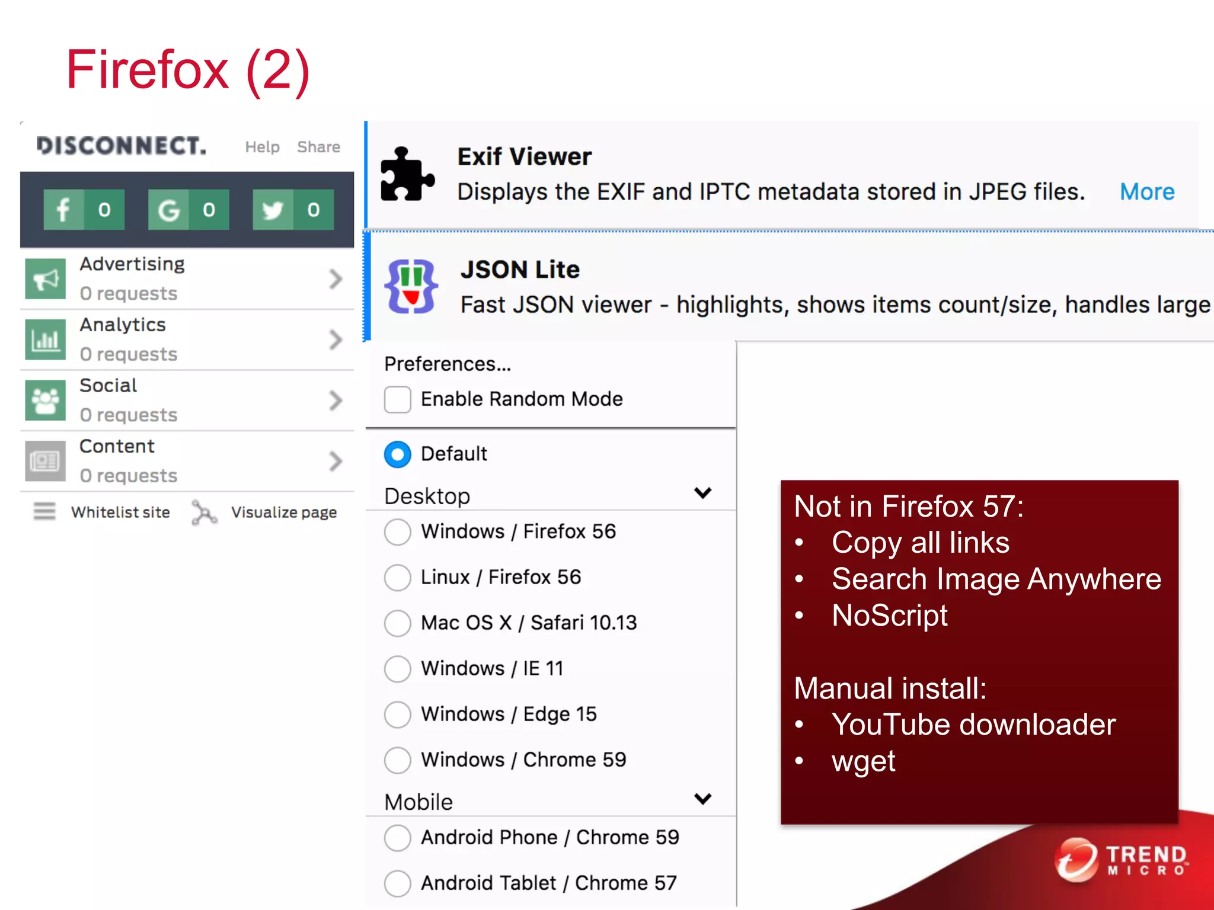Click the 'Copy all links' bullet text

(x=921, y=543)
